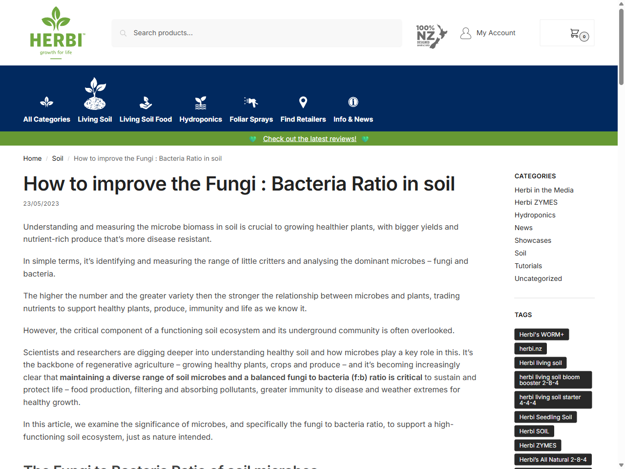The image size is (625, 469).
Task: Click the Find Retailers map pin icon
Action: click(303, 103)
